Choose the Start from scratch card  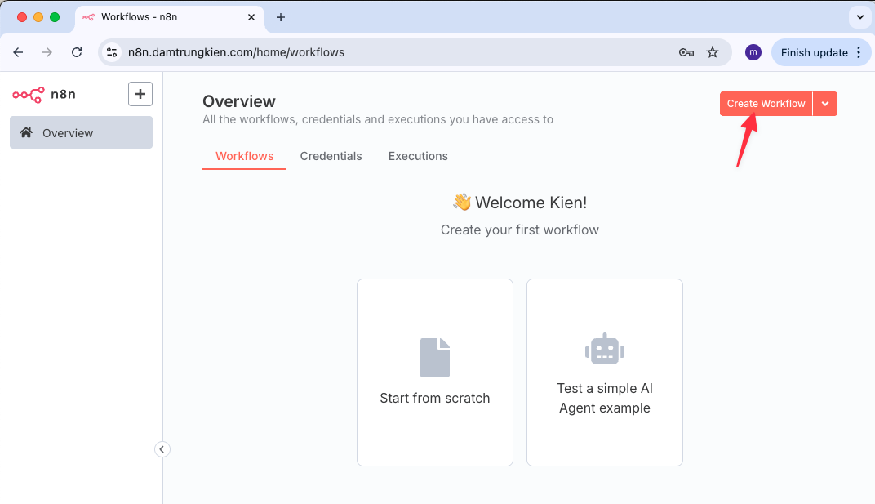tap(435, 372)
